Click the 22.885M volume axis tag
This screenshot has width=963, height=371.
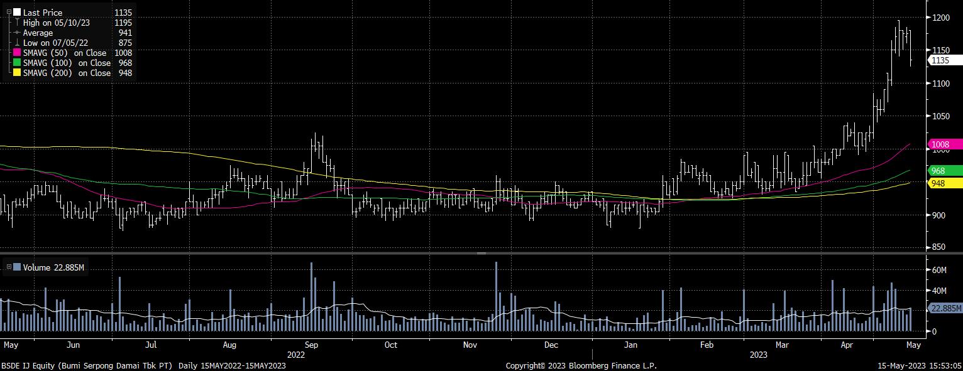[944, 308]
